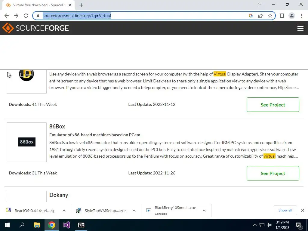
Task: Bookmark this page with the star icon
Action: pyautogui.click(x=270, y=16)
